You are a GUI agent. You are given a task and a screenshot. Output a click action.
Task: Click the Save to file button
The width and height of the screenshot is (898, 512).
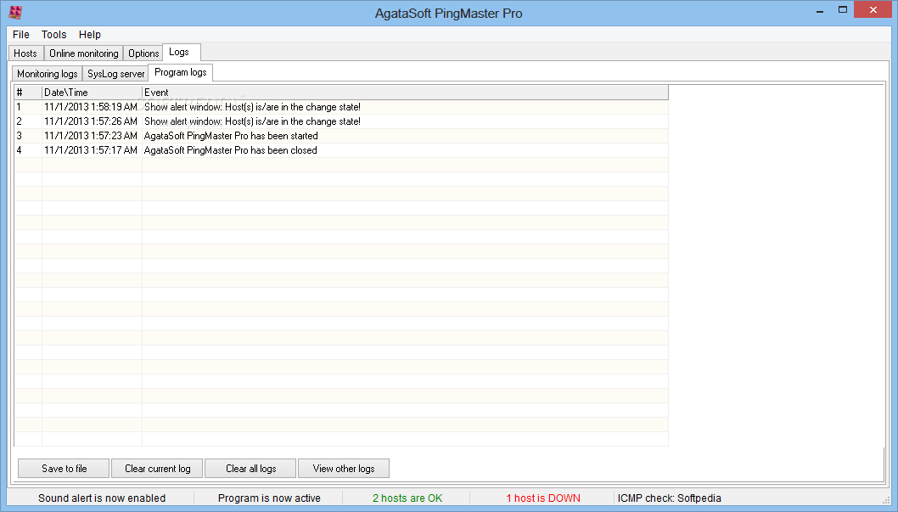click(64, 469)
